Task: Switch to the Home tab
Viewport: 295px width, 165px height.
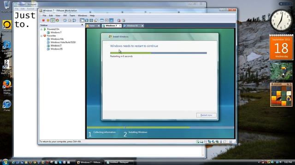Action: coord(92,26)
